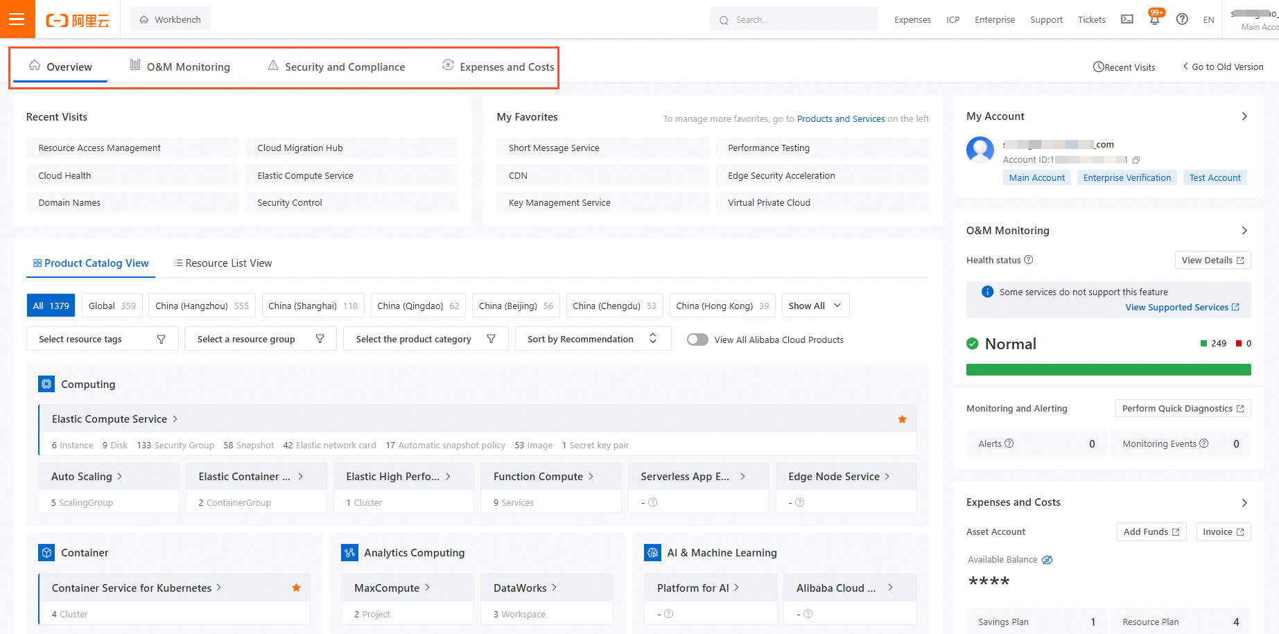This screenshot has width=1279, height=634.
Task: Open Elastic Compute Service product card
Action: tap(478, 430)
